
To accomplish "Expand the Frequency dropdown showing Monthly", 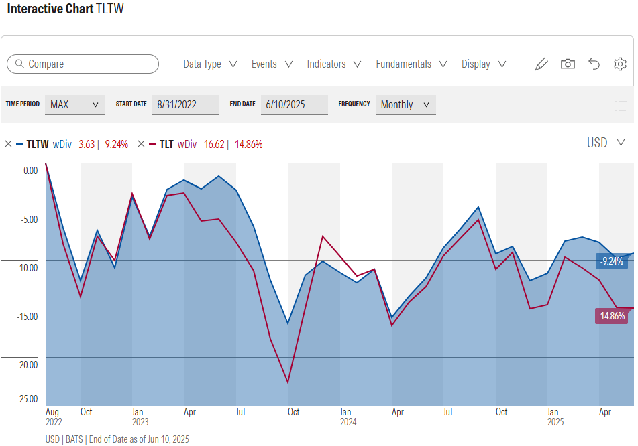I will 405,104.
